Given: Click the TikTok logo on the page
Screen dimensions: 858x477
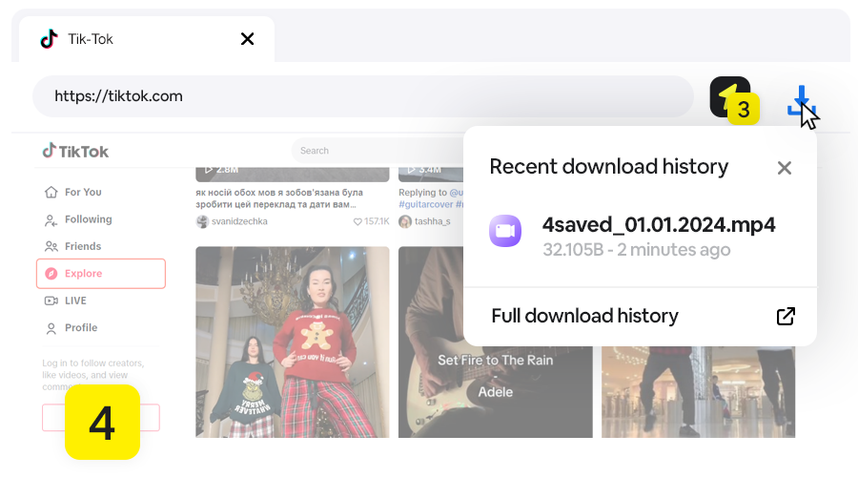Looking at the screenshot, I should point(76,151).
